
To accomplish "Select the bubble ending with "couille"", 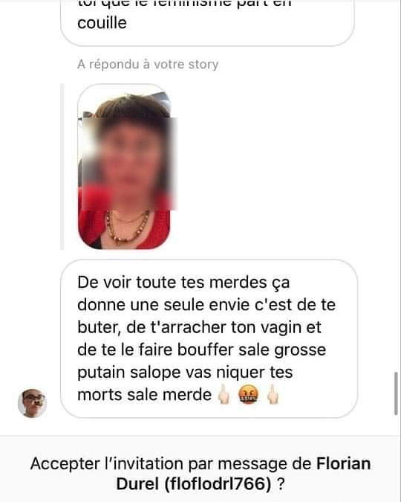I will pos(207,22).
